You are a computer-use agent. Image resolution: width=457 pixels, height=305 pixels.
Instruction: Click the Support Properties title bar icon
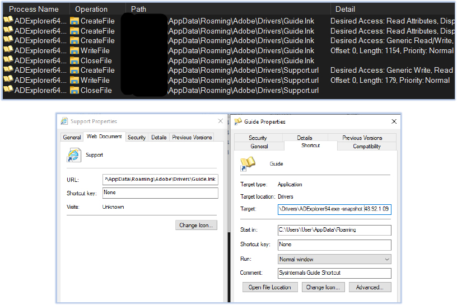(x=64, y=121)
